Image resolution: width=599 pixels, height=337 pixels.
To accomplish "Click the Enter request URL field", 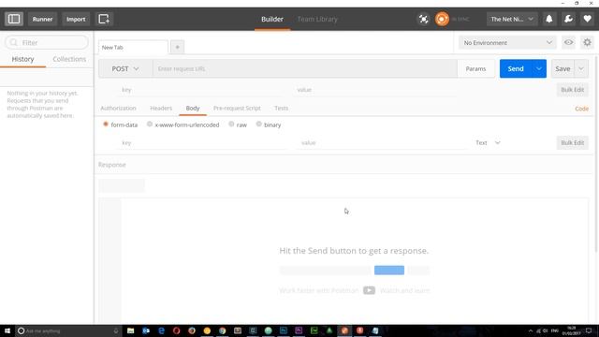I will tap(305, 68).
